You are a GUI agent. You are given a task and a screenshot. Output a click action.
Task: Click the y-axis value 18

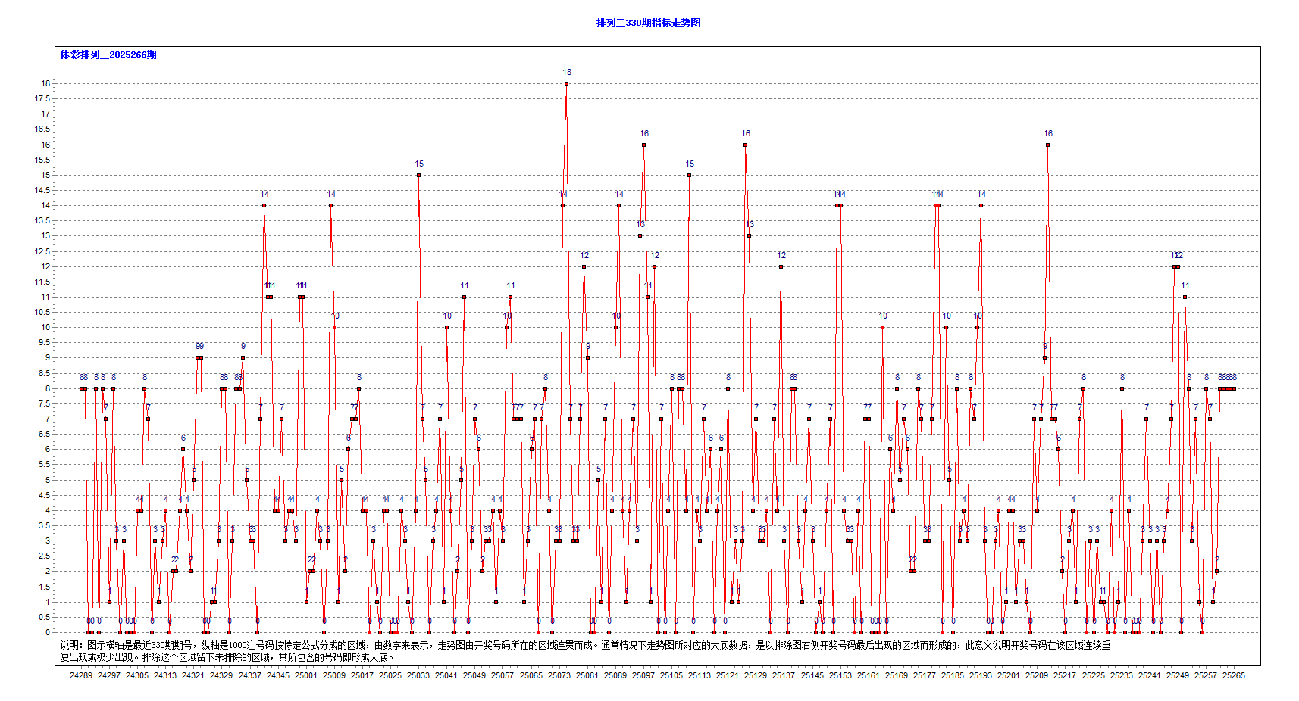click(46, 82)
